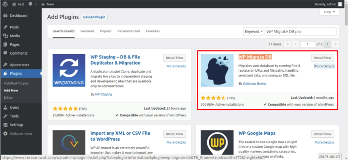348x160 pixels.
Task: Click the WP Google Maps plugin icon
Action: pyautogui.click(x=217, y=144)
